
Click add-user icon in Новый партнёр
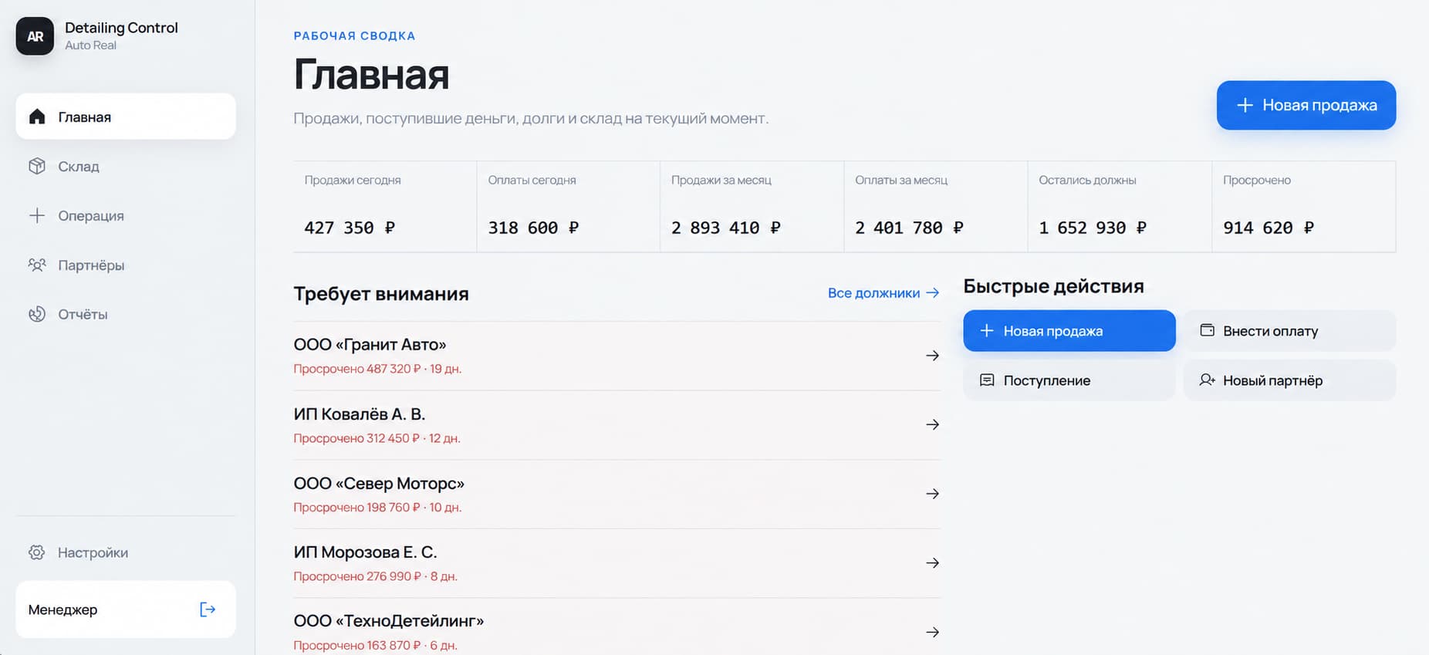(1207, 380)
